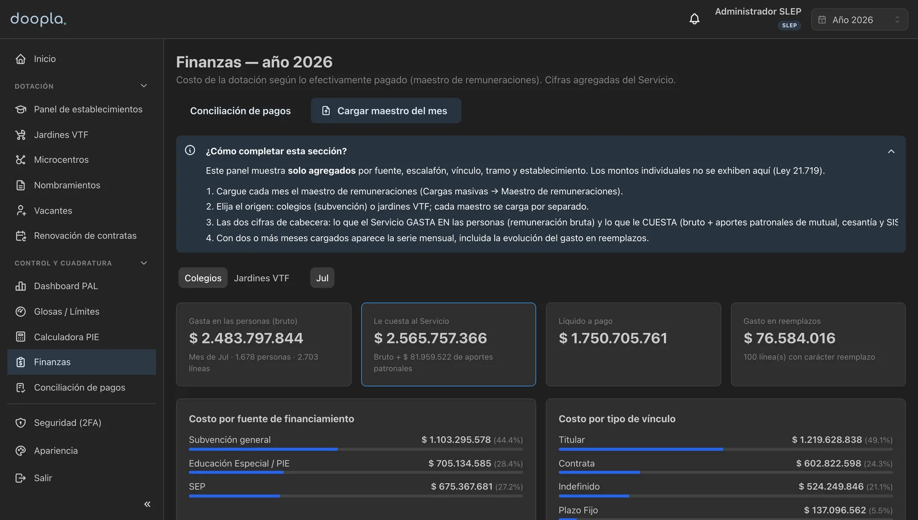
Task: Select the Líquido a pago card
Action: click(x=633, y=344)
